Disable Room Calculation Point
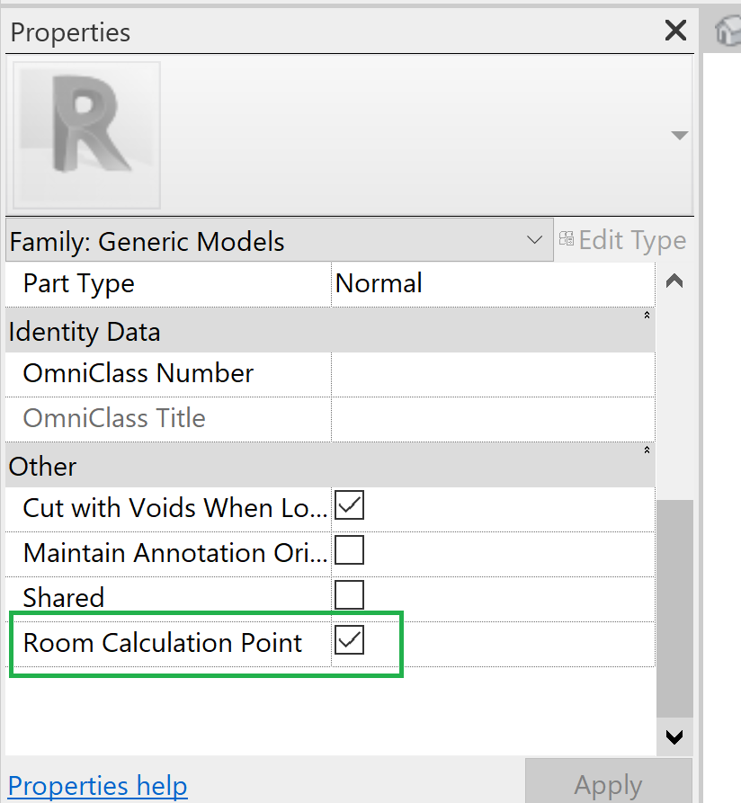 click(x=349, y=640)
